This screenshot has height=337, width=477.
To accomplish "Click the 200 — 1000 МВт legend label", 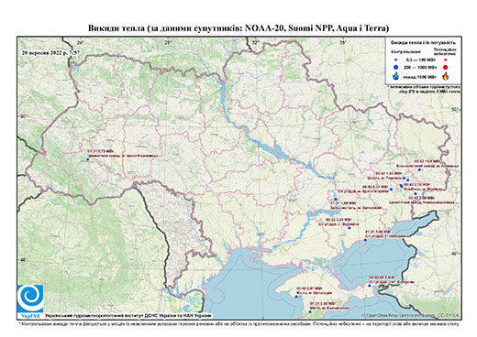I will [x=421, y=67].
